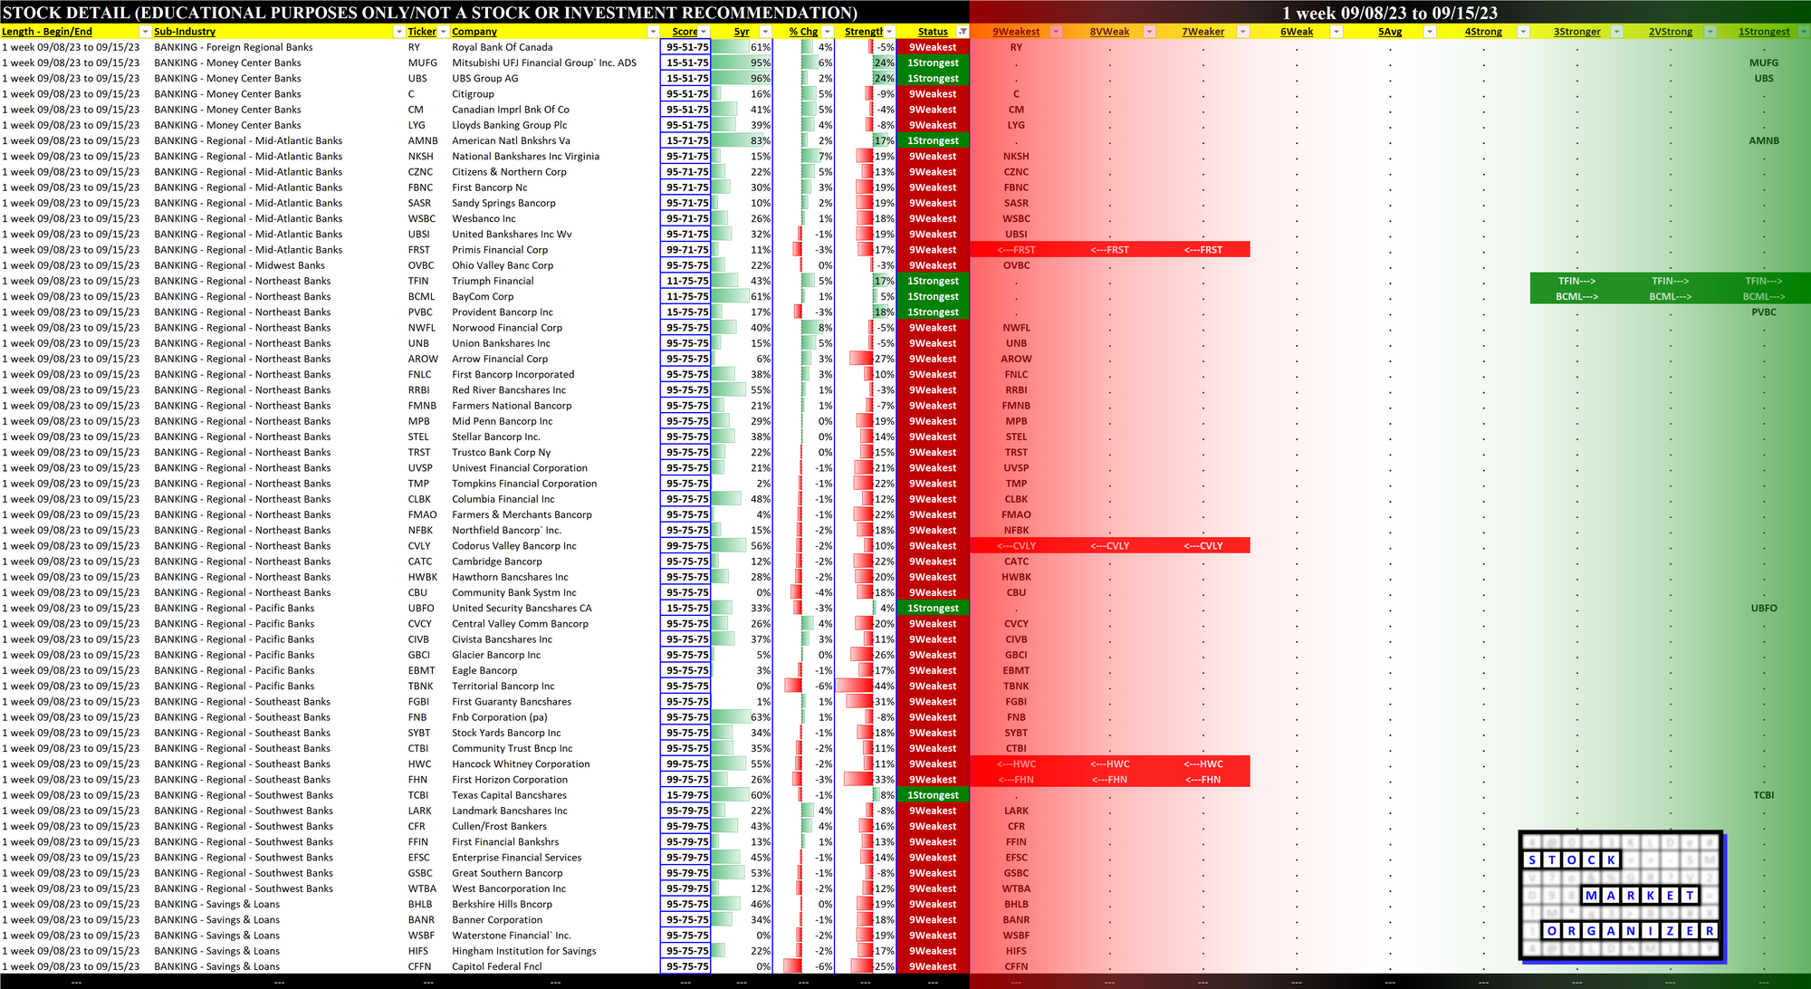Screen dimensions: 1811x989
Task: Open the 5yr column filter arrow
Action: click(765, 32)
